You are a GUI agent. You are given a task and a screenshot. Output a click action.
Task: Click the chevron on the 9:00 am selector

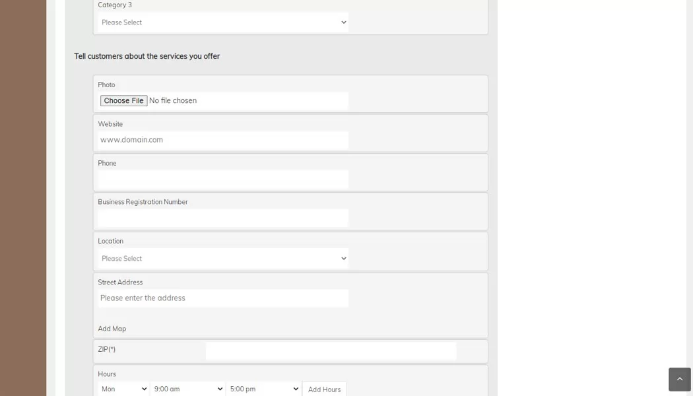[x=220, y=389]
